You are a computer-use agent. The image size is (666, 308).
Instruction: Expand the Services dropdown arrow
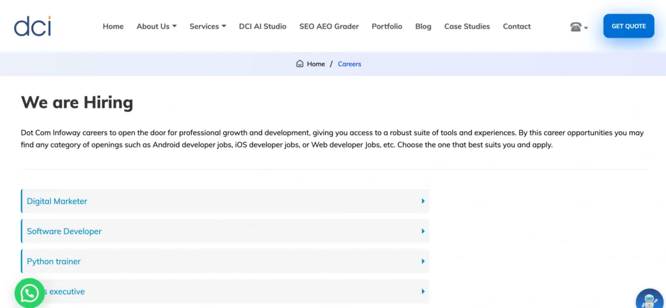(x=224, y=26)
